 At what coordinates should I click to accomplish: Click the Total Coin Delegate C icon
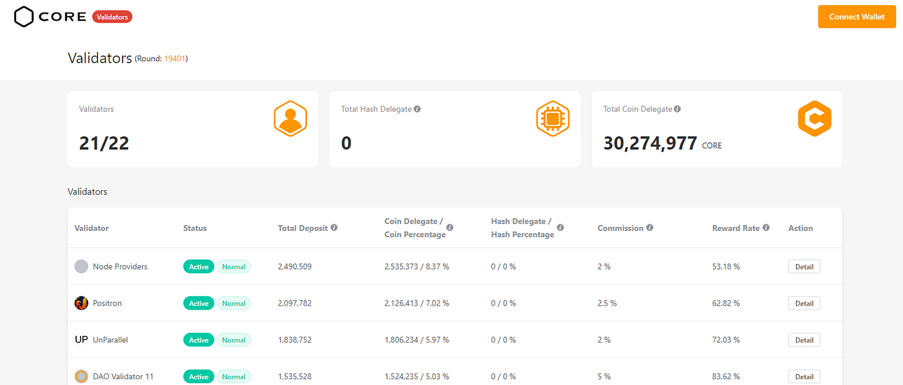pyautogui.click(x=815, y=119)
